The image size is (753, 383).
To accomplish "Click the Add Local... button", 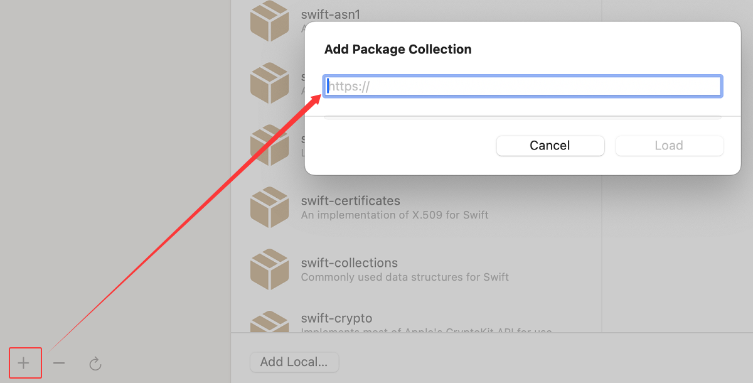I will (x=294, y=362).
